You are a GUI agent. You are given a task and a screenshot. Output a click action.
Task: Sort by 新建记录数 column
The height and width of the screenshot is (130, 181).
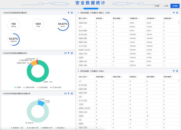click(122, 77)
